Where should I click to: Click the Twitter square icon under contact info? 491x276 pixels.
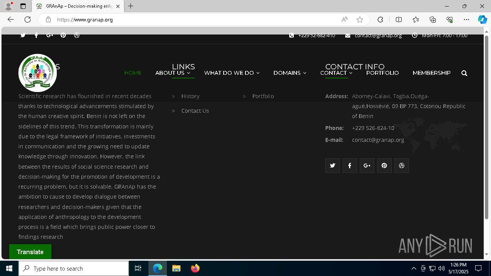[333, 166]
